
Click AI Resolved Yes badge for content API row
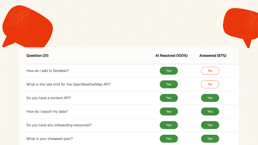tap(169, 98)
